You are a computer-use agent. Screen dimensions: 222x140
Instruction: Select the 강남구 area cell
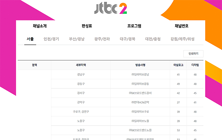click(x=81, y=75)
